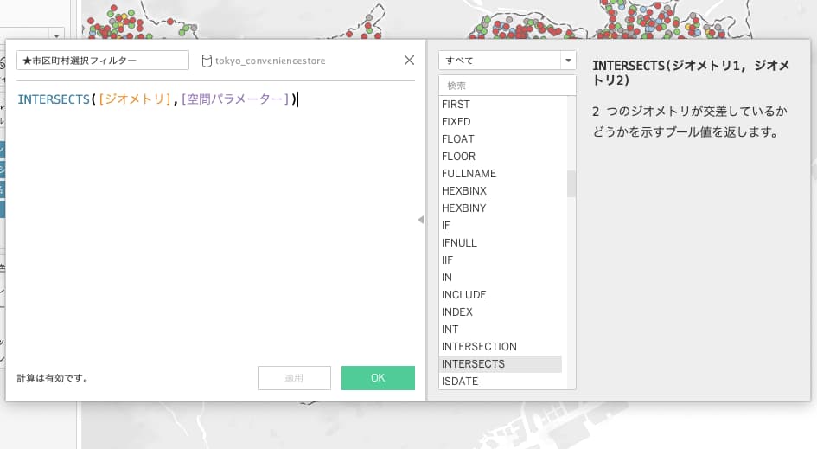Click the highlighted INTERSECTS function

(x=473, y=363)
